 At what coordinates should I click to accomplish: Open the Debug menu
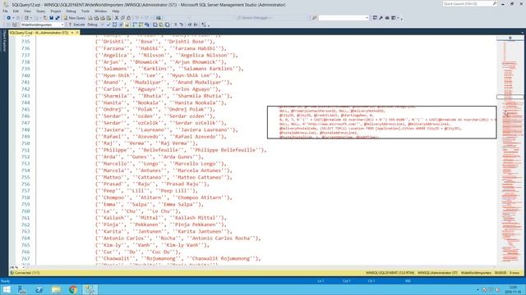coord(71,11)
